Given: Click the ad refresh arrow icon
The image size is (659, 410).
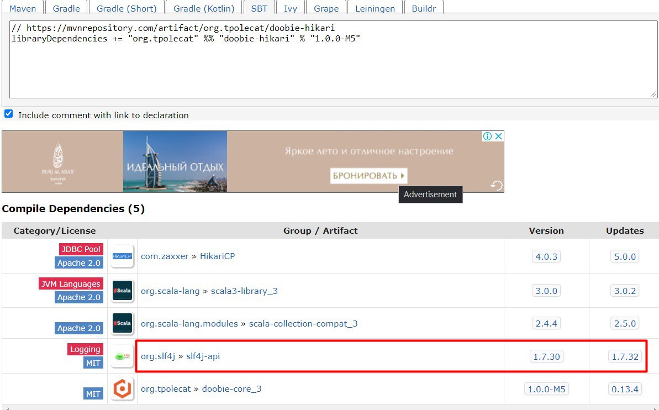Looking at the screenshot, I should pyautogui.click(x=497, y=186).
